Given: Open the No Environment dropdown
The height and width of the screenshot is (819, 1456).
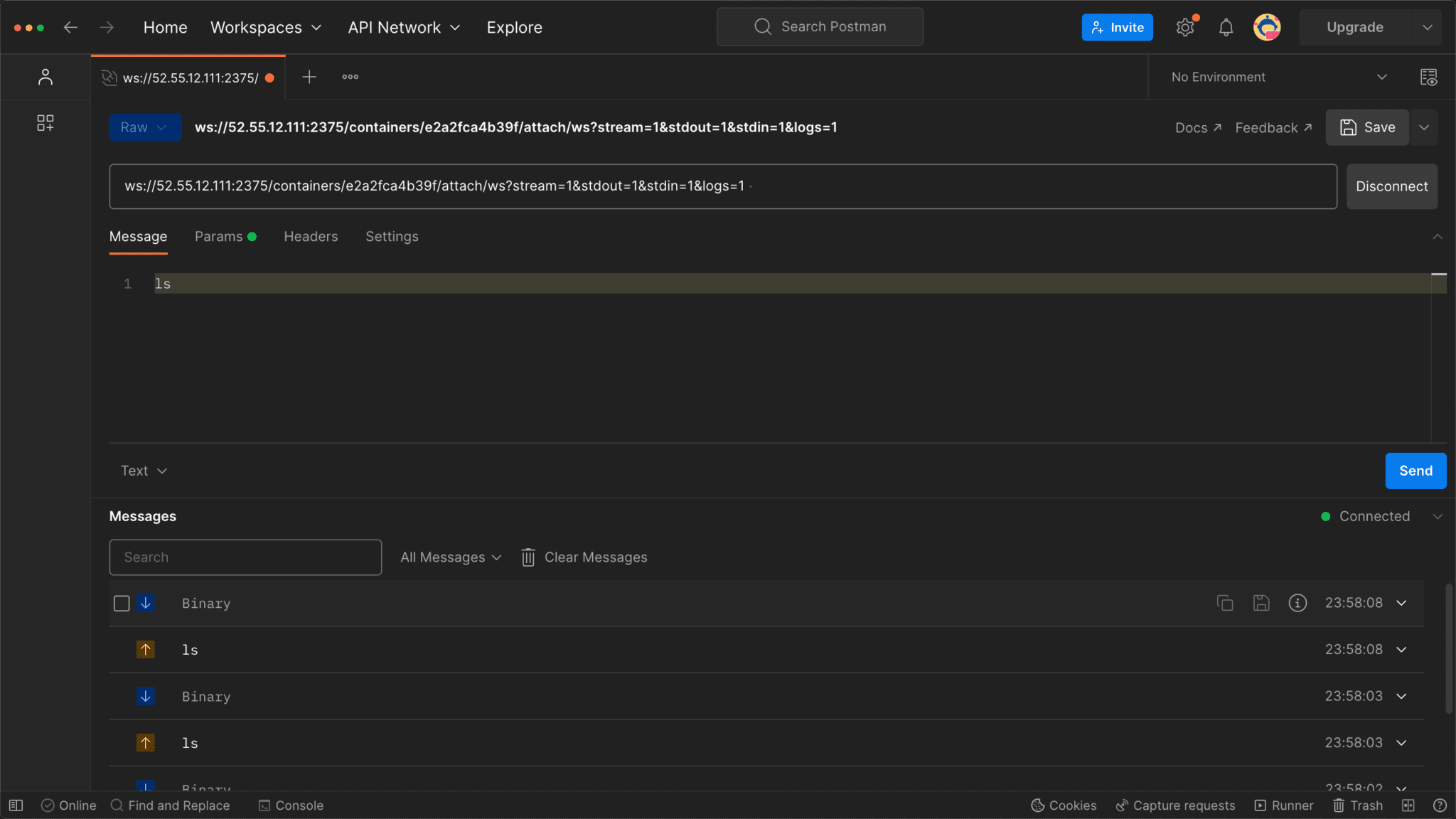Looking at the screenshot, I should point(1278,77).
